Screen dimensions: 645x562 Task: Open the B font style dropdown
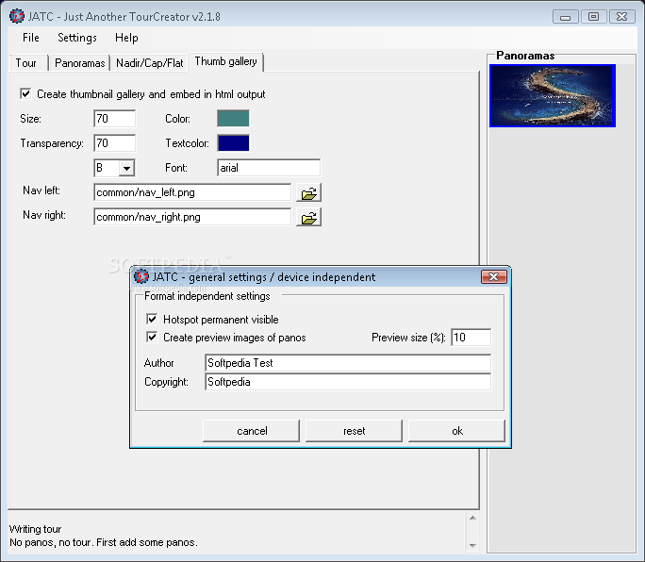(126, 168)
